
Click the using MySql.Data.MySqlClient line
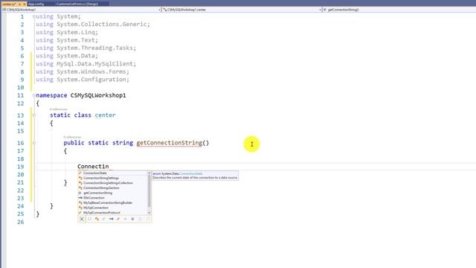86,64
